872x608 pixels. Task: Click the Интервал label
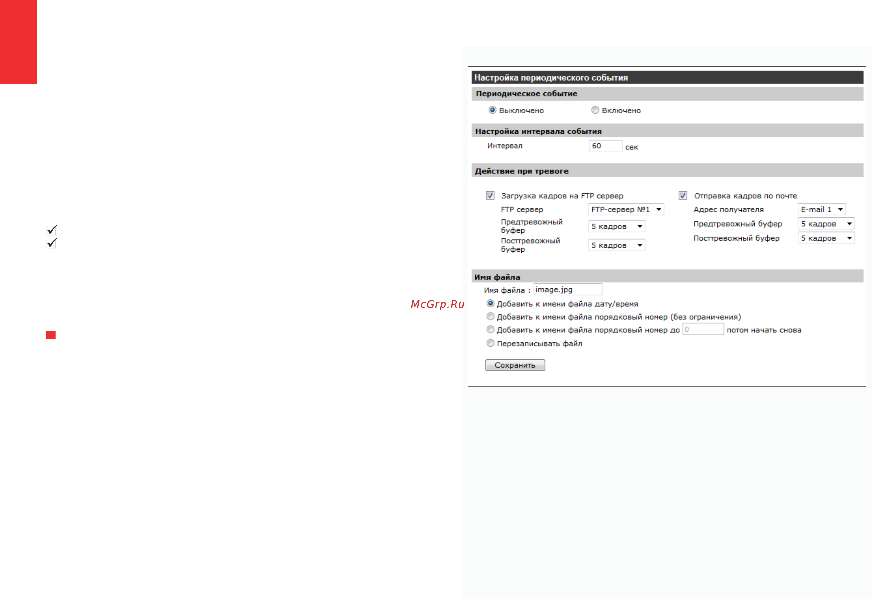(x=505, y=146)
